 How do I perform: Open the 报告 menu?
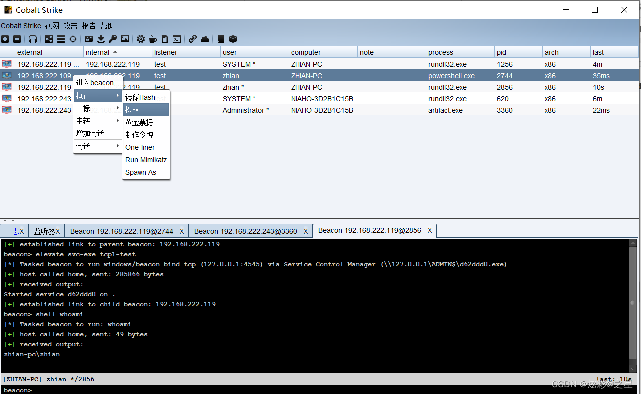coord(89,26)
